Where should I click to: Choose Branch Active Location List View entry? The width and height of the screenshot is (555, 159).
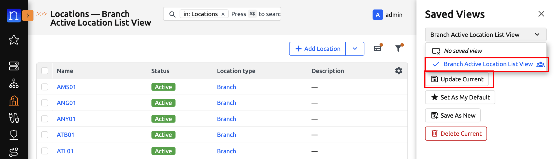488,64
